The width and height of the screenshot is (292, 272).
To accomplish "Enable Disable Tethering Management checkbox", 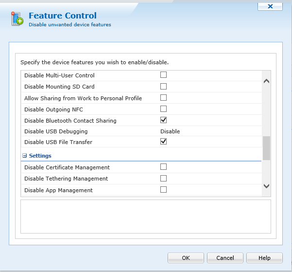I will tap(163, 178).
